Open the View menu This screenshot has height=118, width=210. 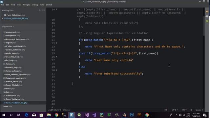coord(19,5)
